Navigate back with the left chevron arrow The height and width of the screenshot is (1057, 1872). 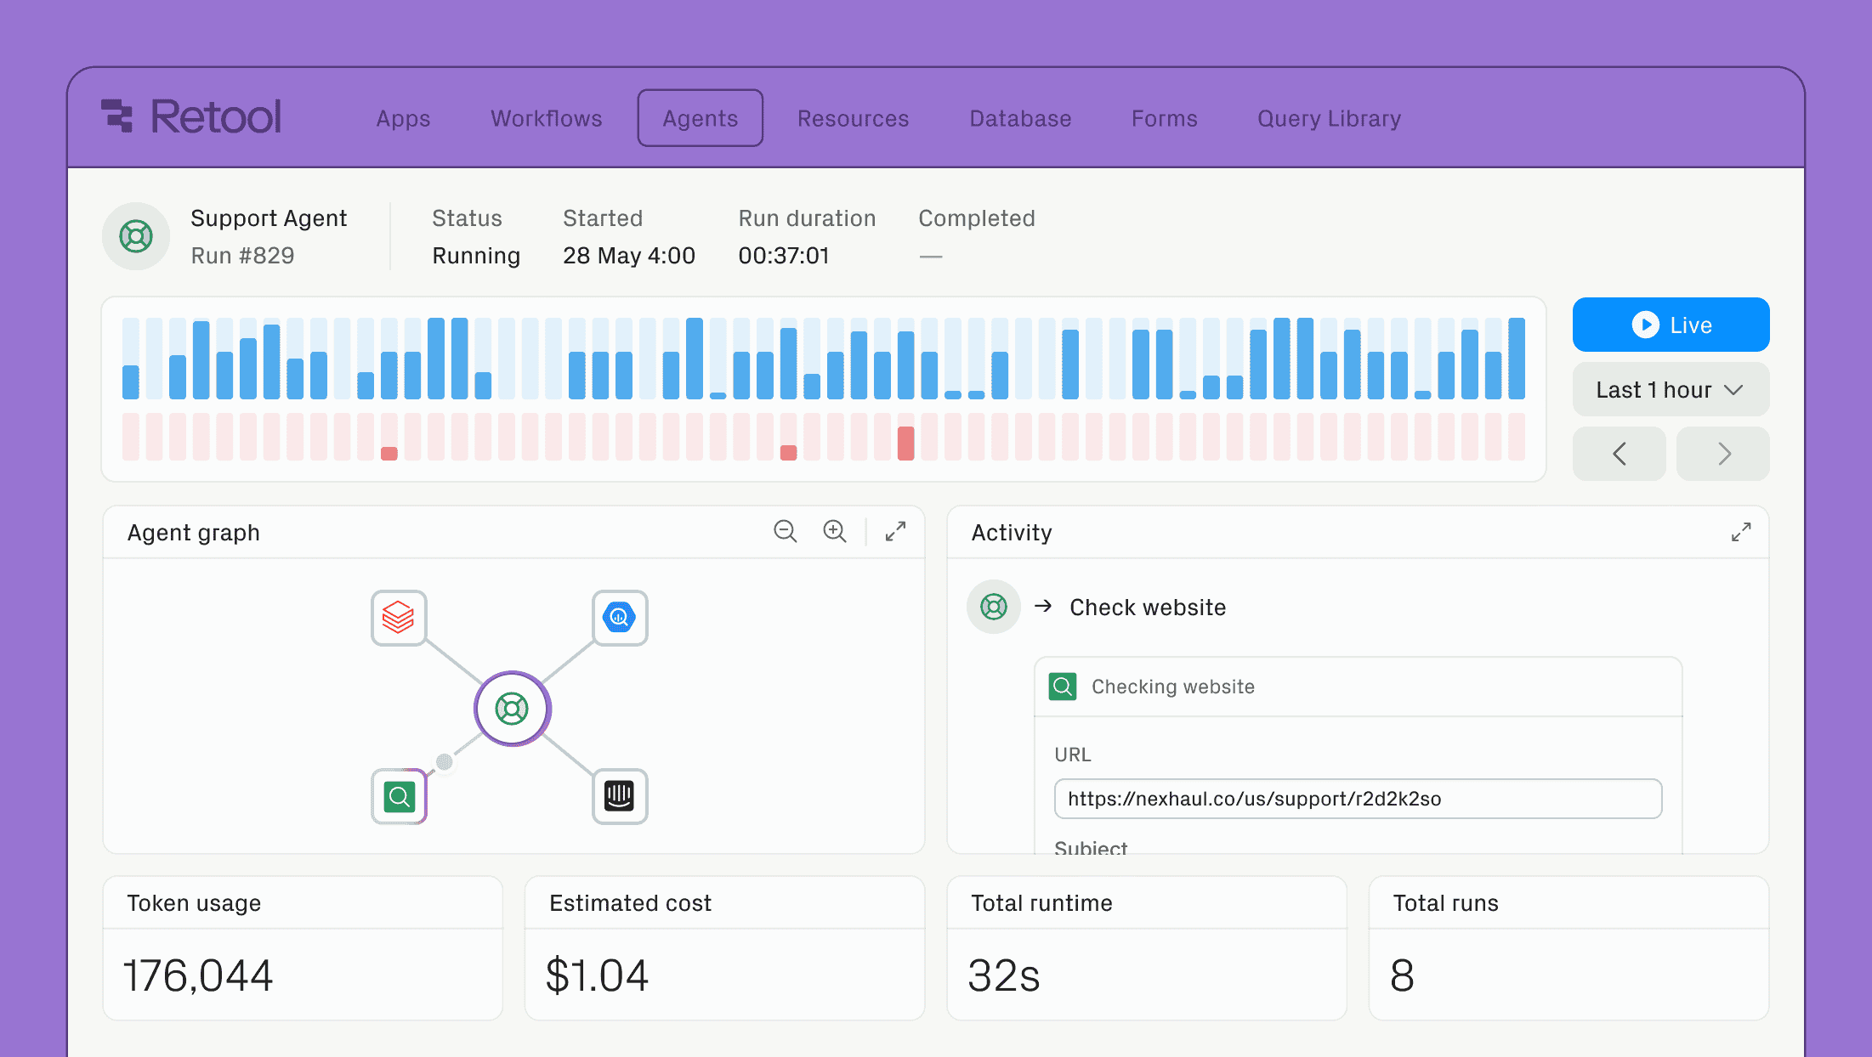[1619, 454]
